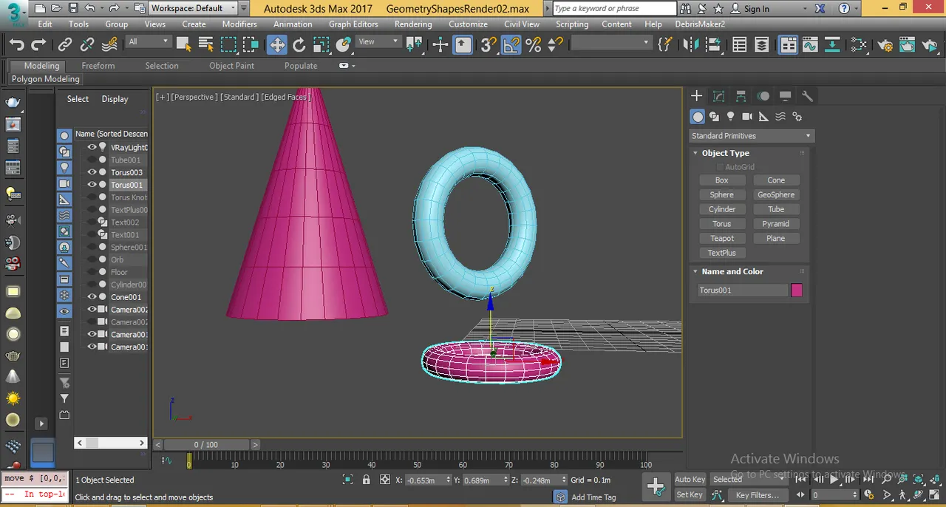Viewport: 946px width, 507px height.
Task: Open the Utilities command panel tab
Action: (807, 96)
